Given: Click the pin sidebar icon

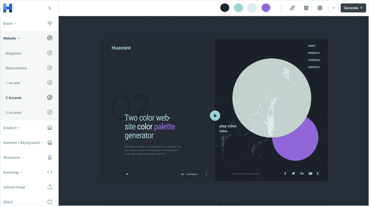Looking at the screenshot, I should pyautogui.click(x=50, y=8).
